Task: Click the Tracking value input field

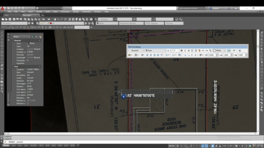Action: (226, 55)
